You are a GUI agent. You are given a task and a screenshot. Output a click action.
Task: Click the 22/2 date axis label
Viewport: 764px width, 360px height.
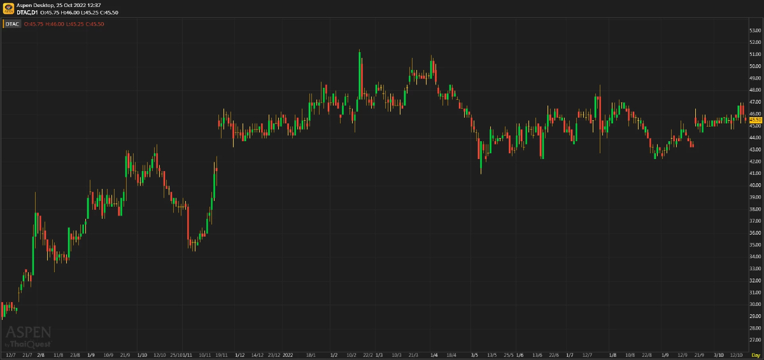(369, 354)
